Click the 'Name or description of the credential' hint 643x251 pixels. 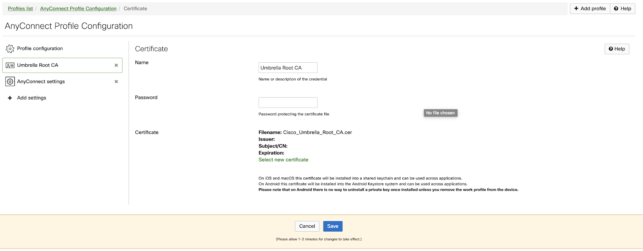coord(293,79)
